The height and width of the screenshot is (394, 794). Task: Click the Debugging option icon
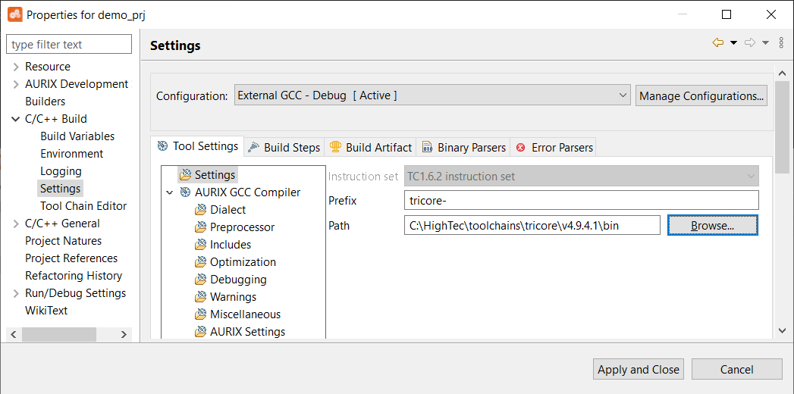(x=201, y=279)
